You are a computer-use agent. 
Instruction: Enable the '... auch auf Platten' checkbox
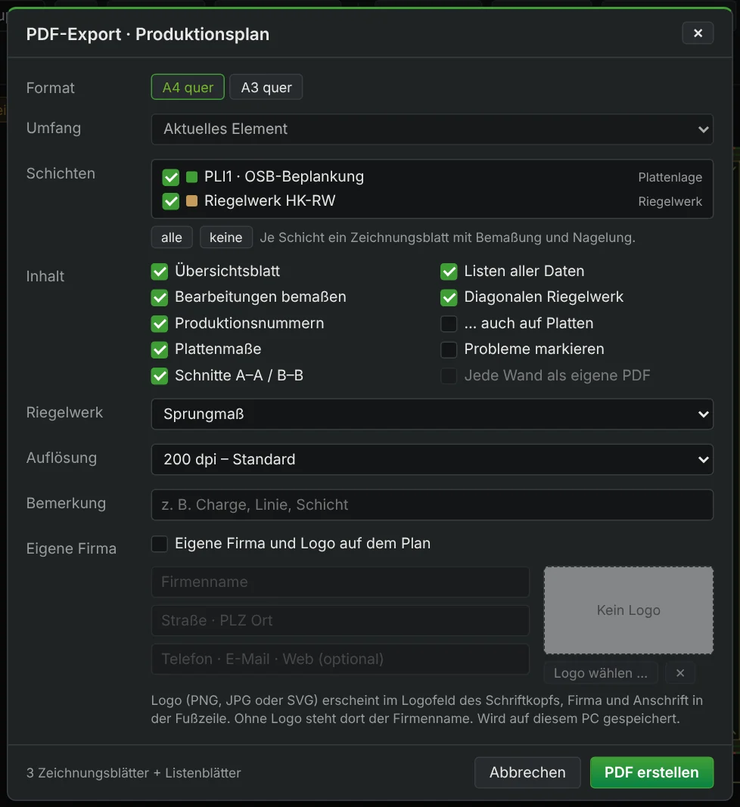(x=449, y=324)
